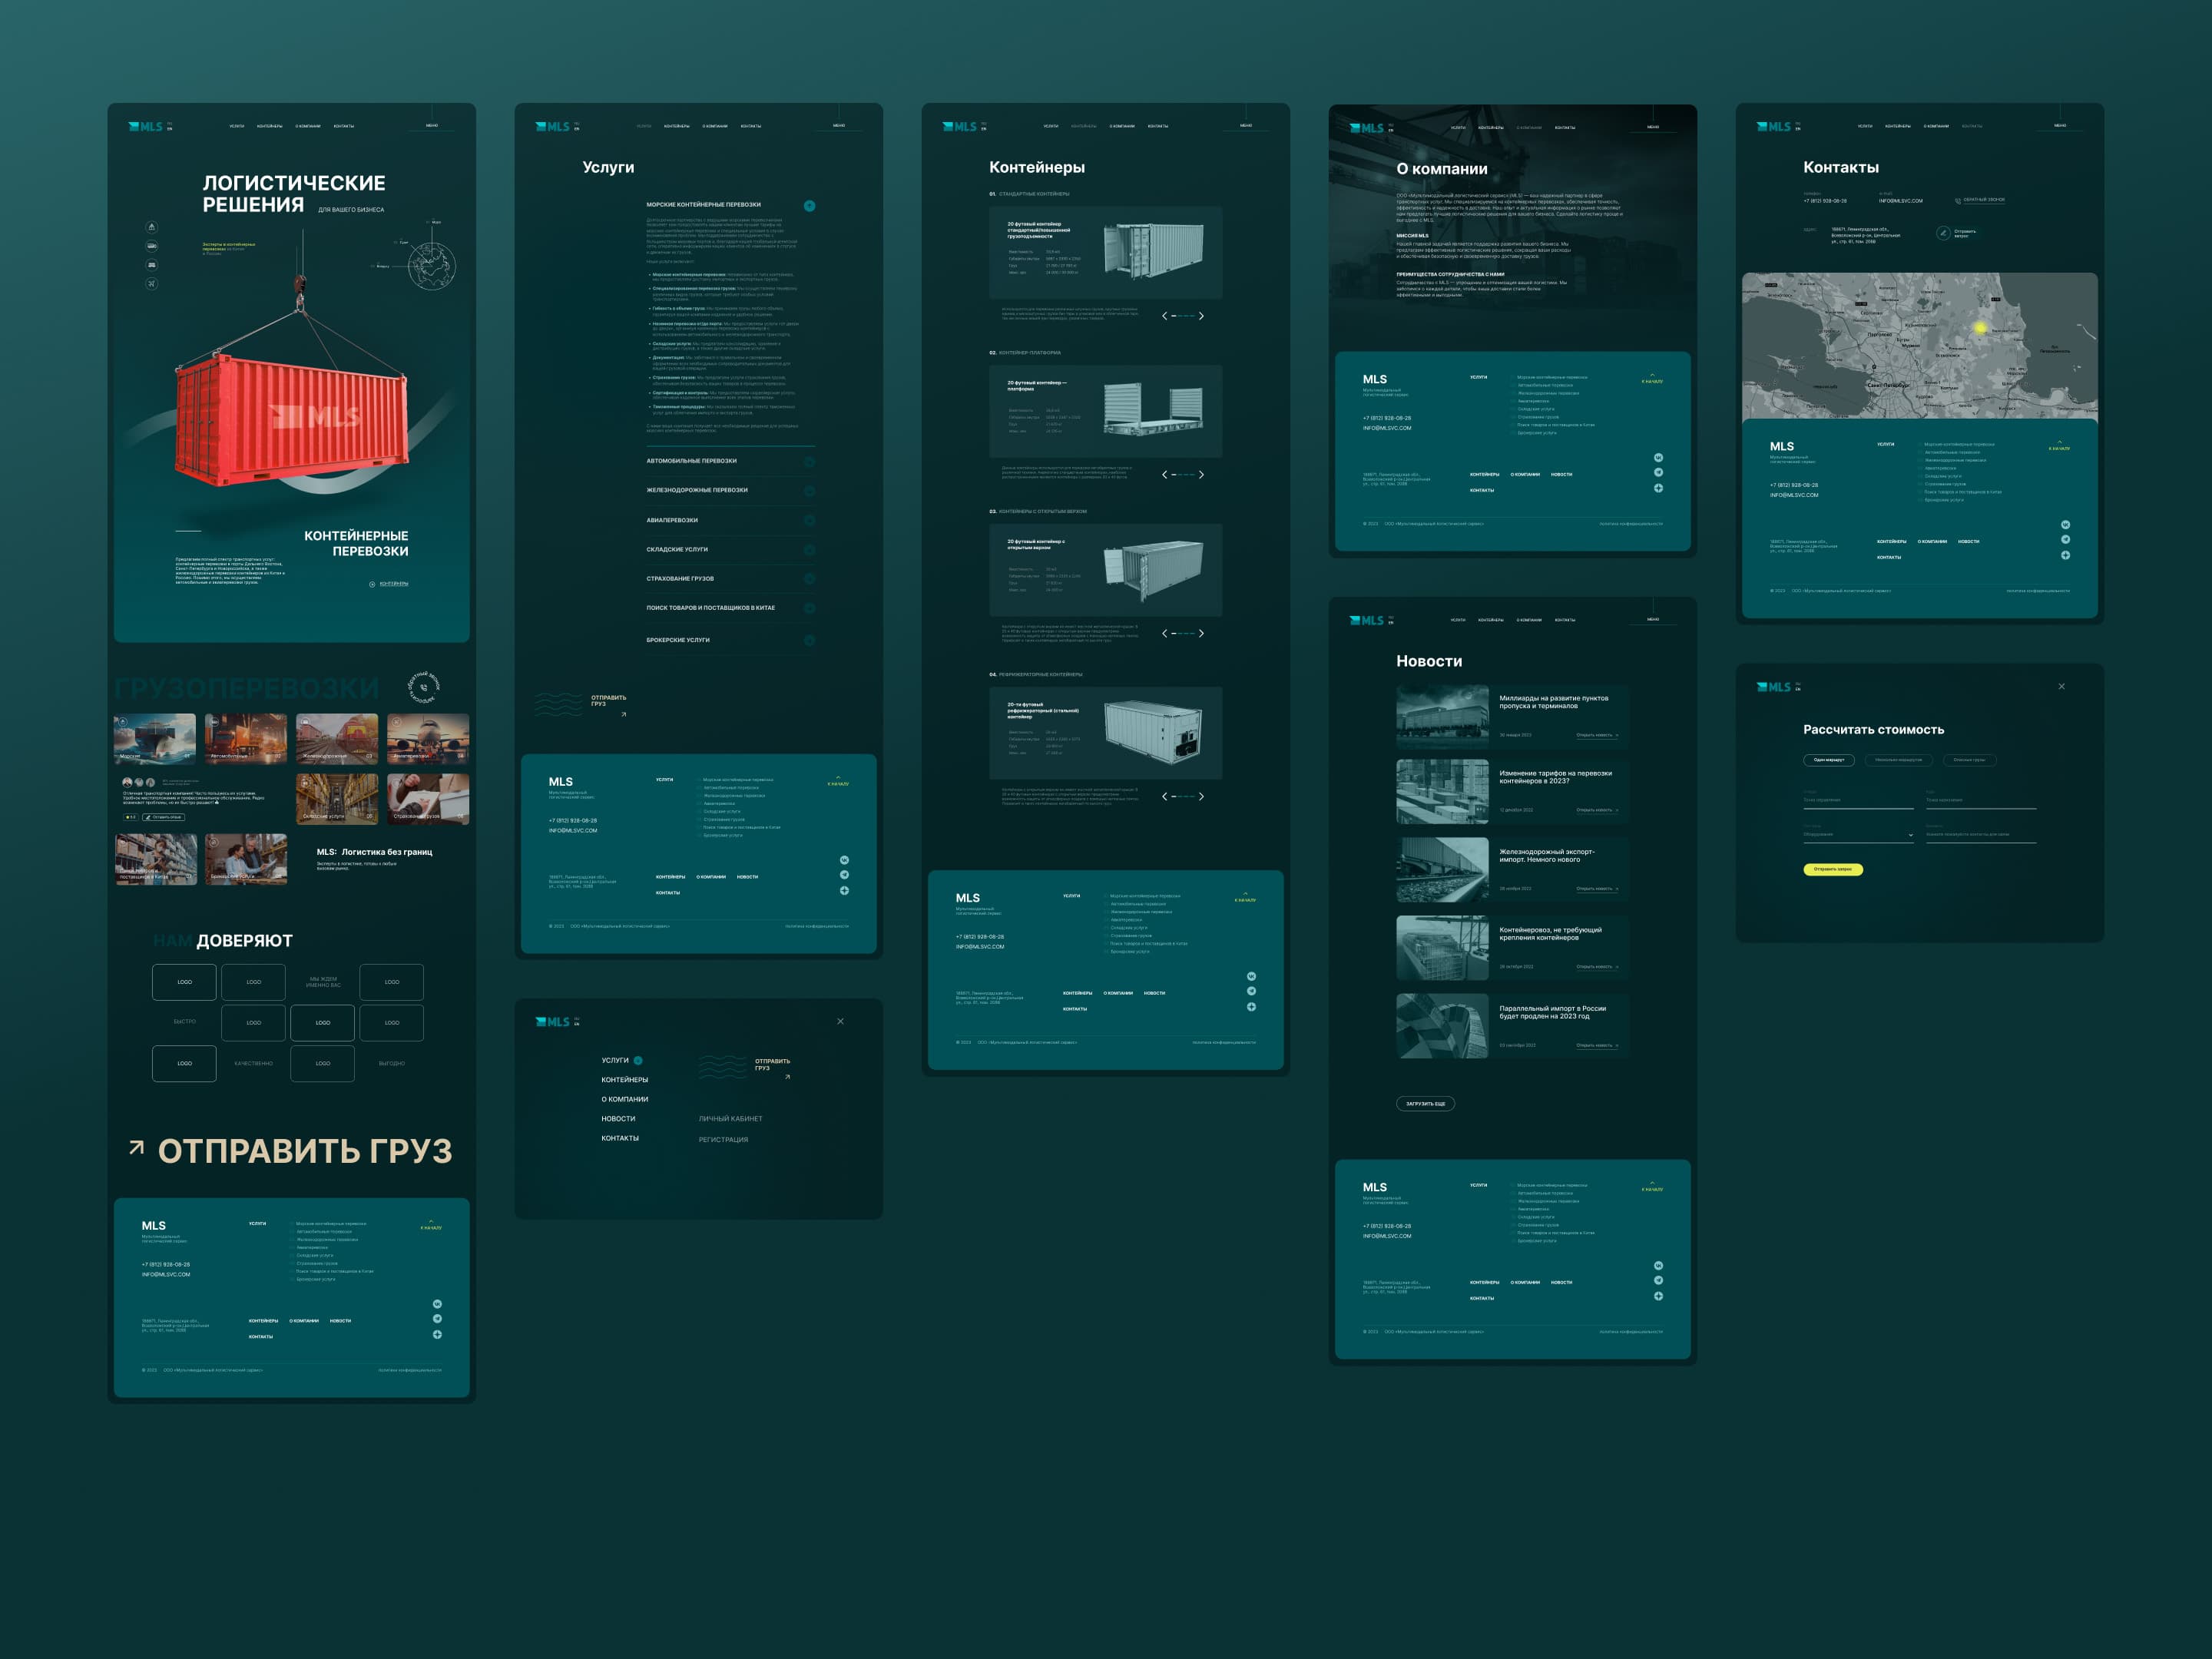Viewport: 2212px width, 1659px height.
Task: Click the ship icon on the home page sidebar
Action: (151, 227)
